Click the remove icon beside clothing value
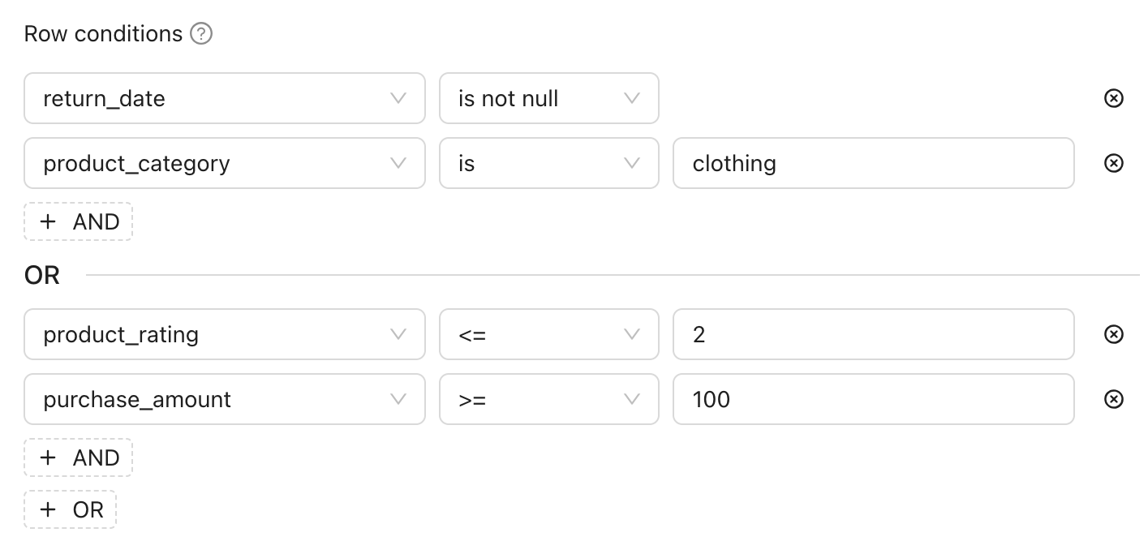This screenshot has height=554, width=1148. click(x=1112, y=163)
